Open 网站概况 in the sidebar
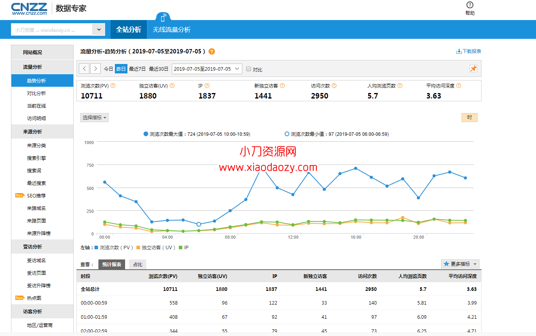536x336 pixels. click(42, 52)
